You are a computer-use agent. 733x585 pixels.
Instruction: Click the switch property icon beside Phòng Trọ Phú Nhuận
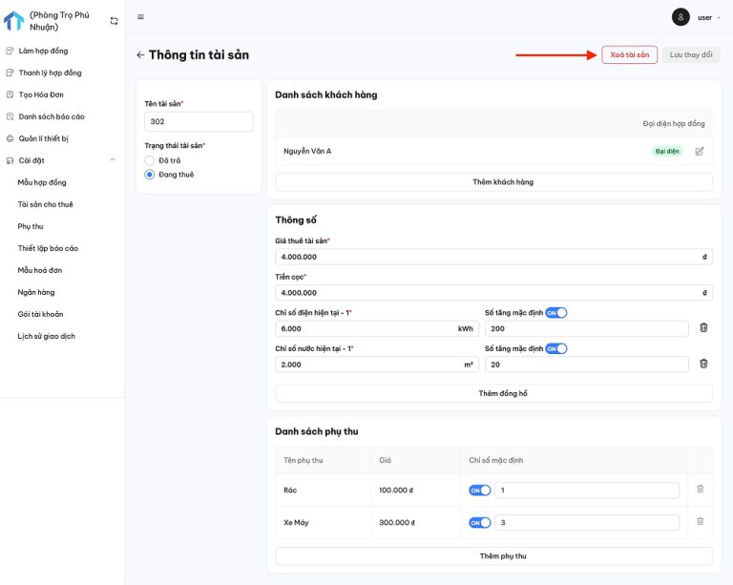tap(115, 21)
